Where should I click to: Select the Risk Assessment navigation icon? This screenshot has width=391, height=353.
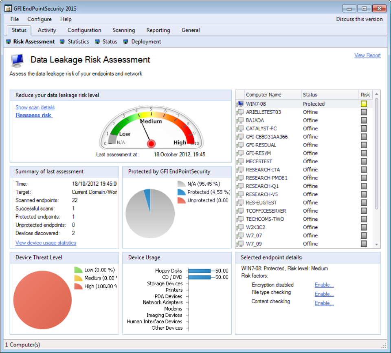[8, 41]
